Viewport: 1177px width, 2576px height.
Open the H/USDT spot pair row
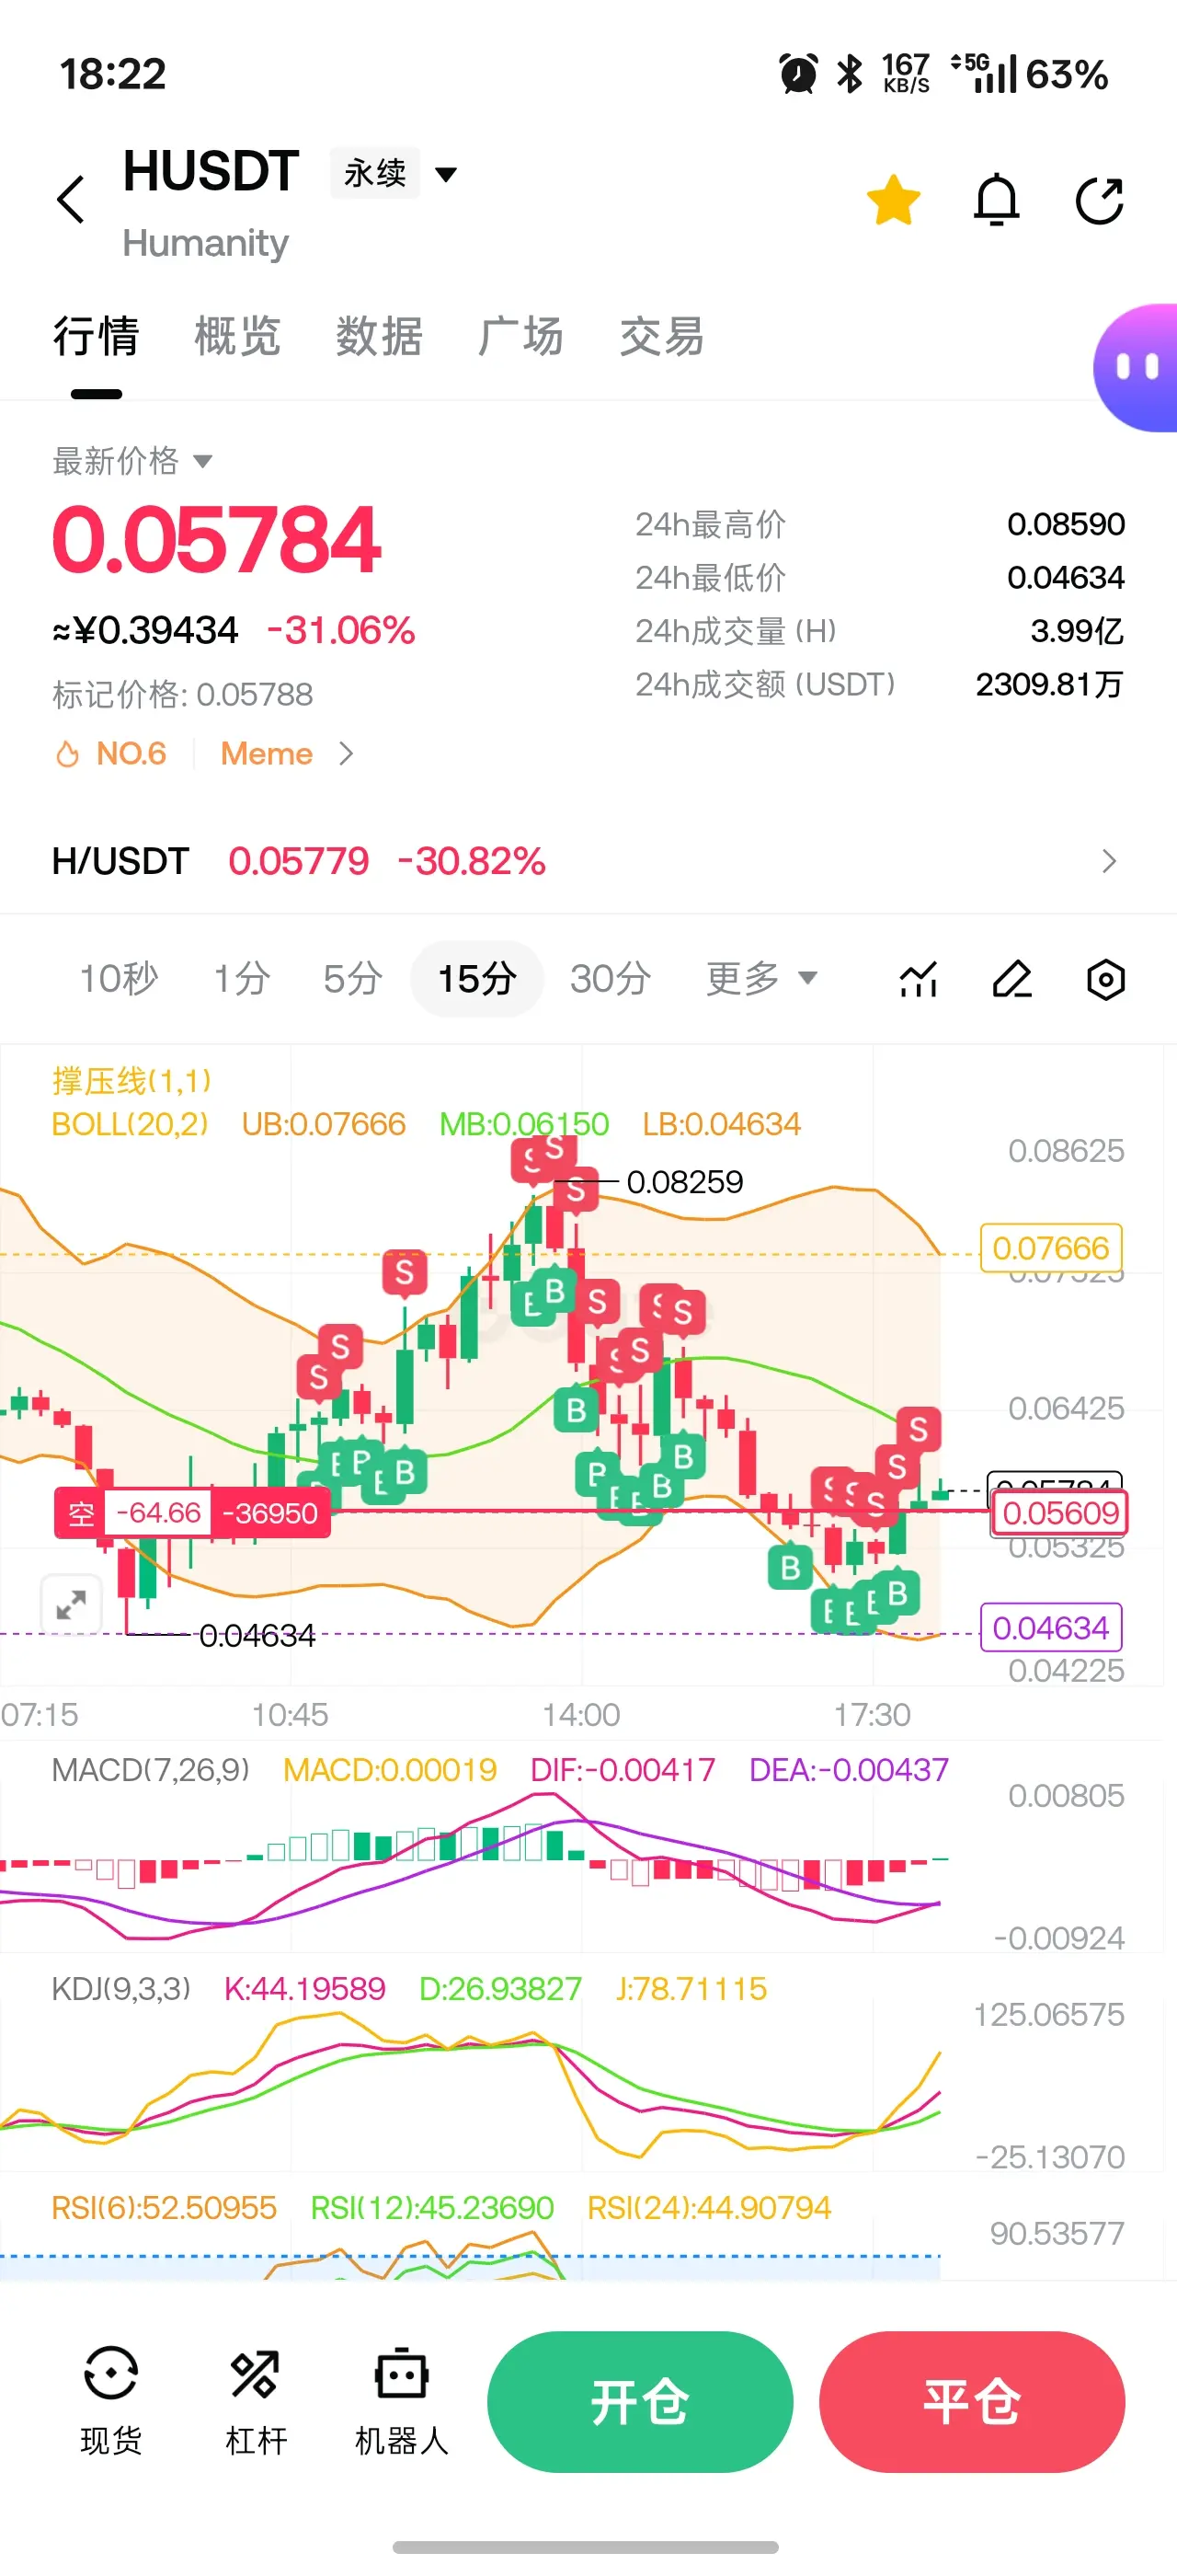tap(588, 860)
